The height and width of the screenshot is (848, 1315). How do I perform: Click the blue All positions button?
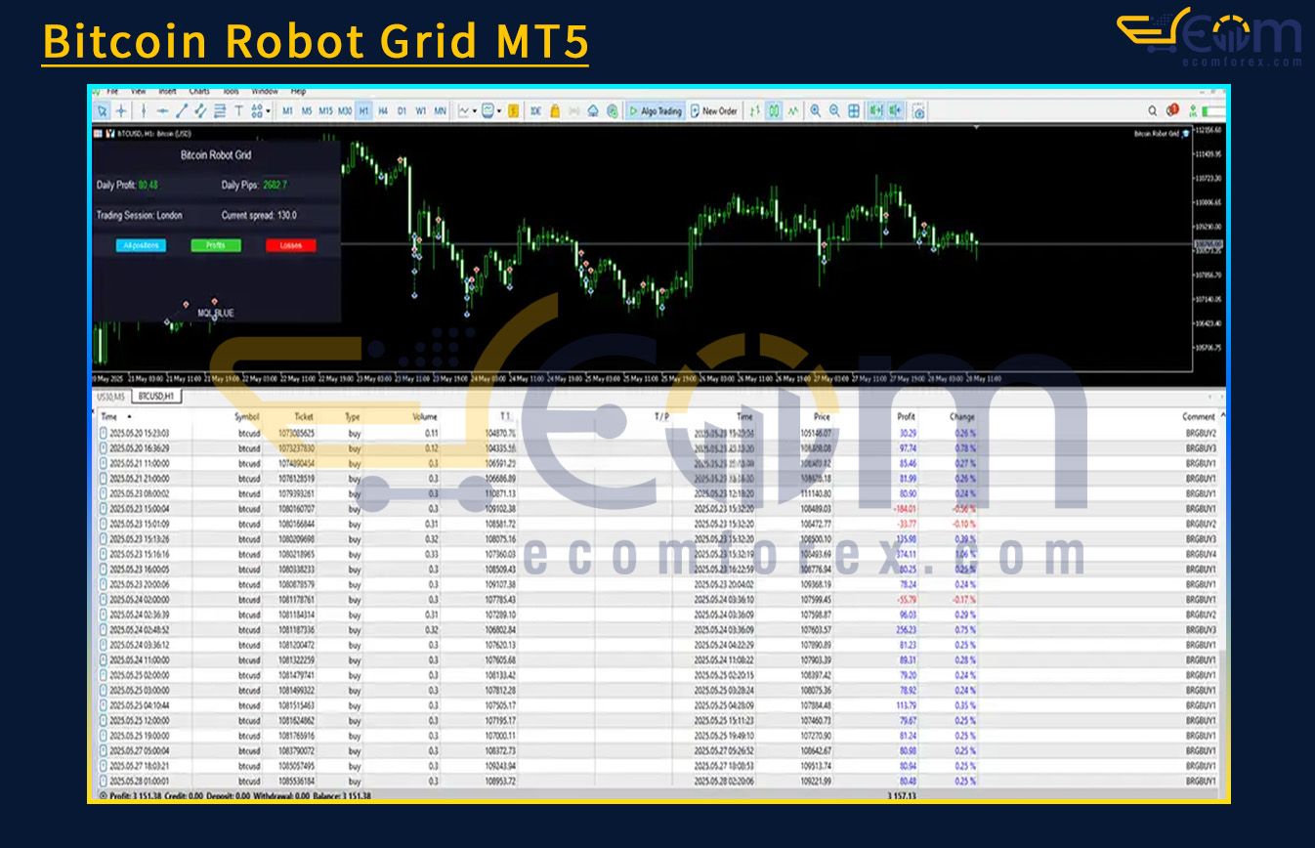pyautogui.click(x=141, y=245)
